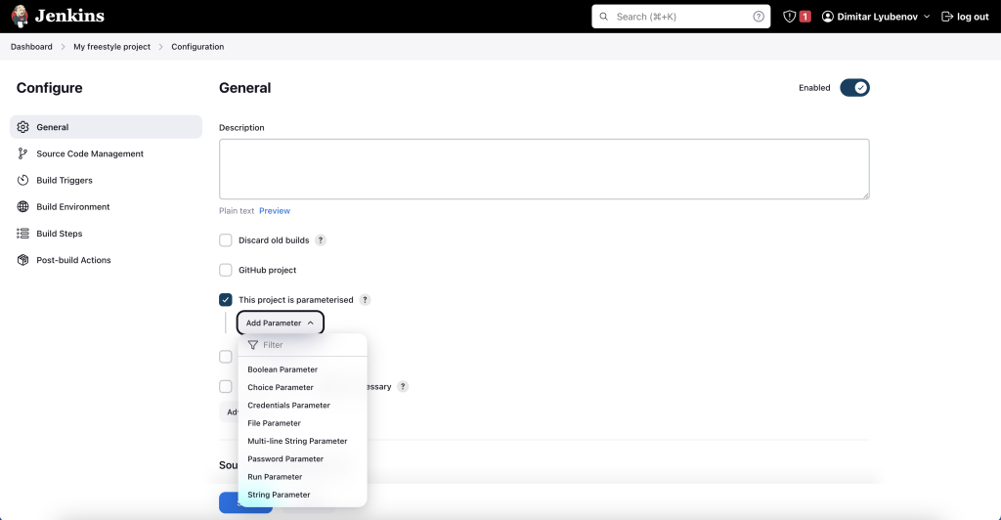This screenshot has width=1001, height=520.
Task: Open help icon beside the 'essary' option
Action: pyautogui.click(x=402, y=387)
